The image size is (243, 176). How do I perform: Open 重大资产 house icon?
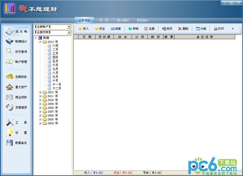[x=16, y=87]
